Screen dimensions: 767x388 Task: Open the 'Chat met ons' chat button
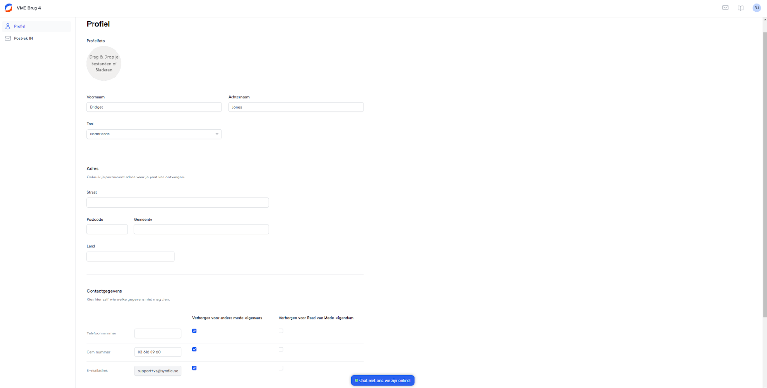[x=383, y=380]
